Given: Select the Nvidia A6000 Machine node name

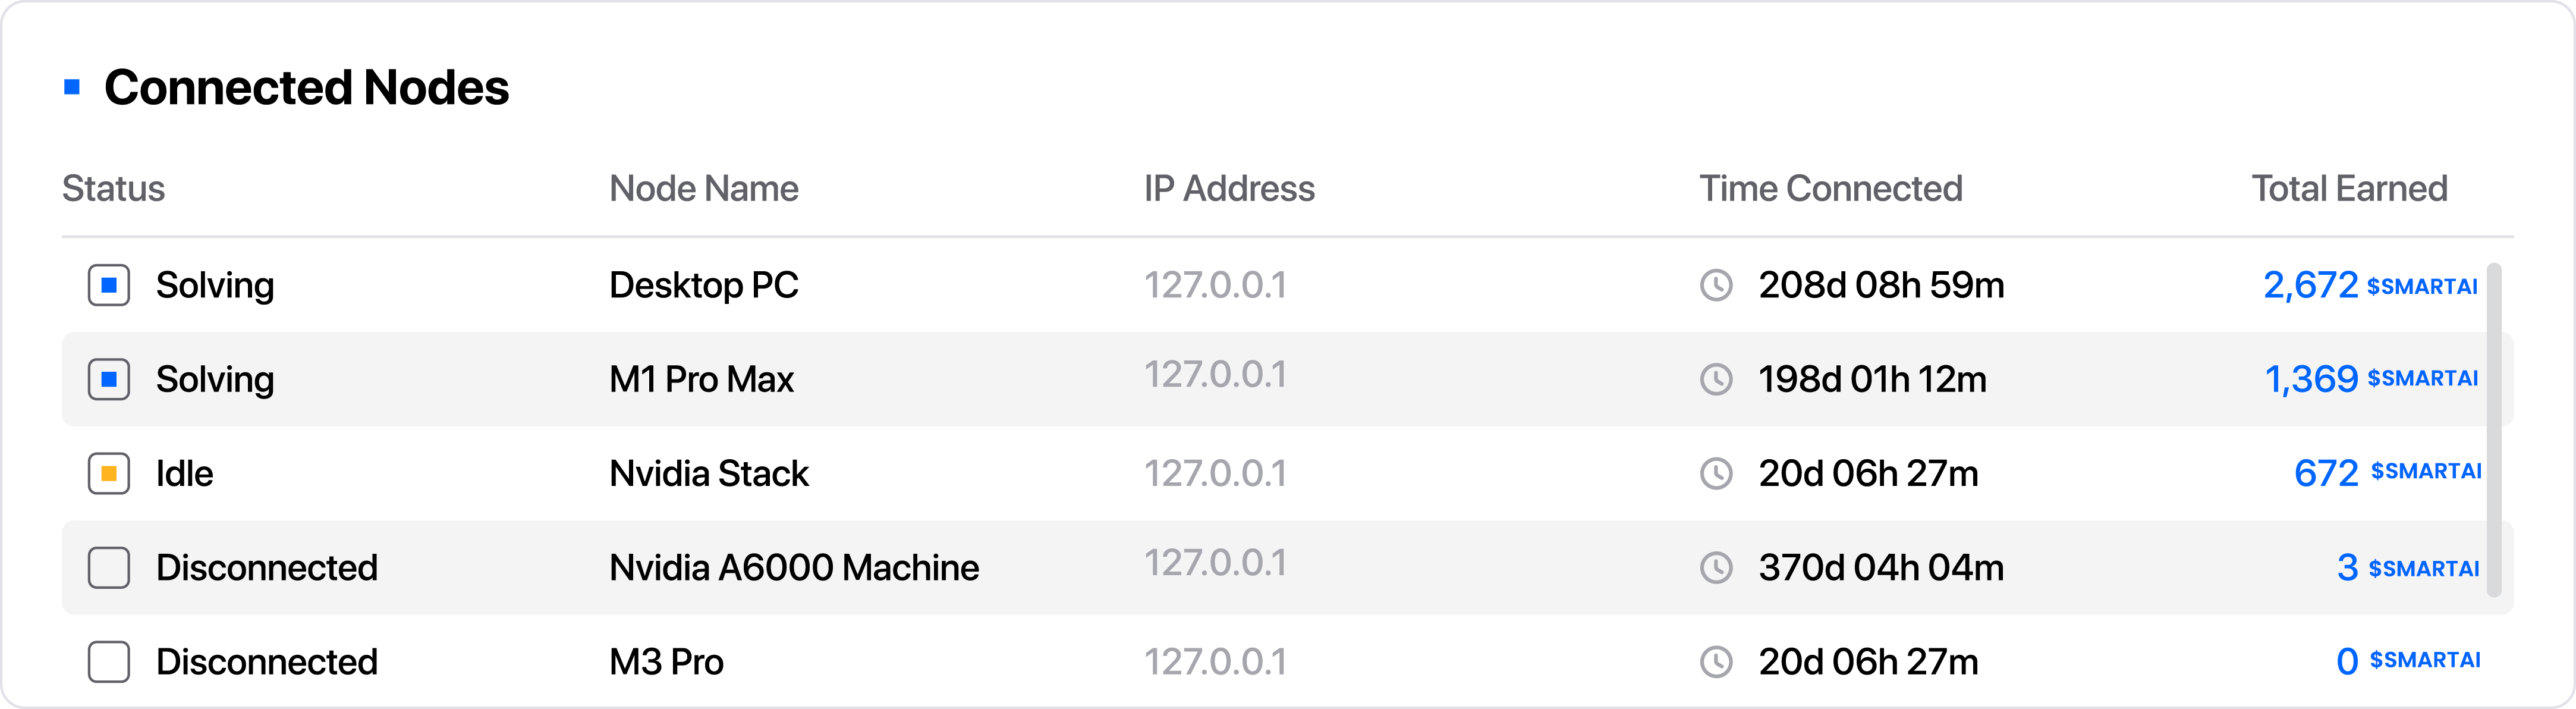Looking at the screenshot, I should [794, 567].
